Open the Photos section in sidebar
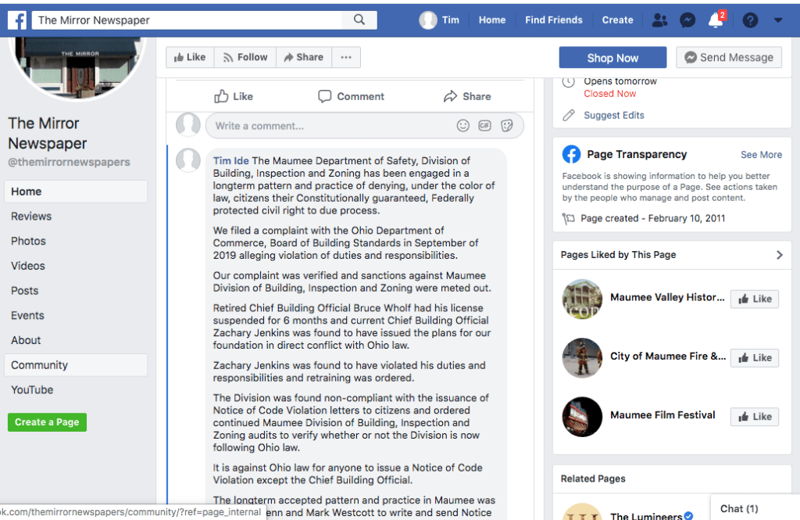 click(x=28, y=241)
